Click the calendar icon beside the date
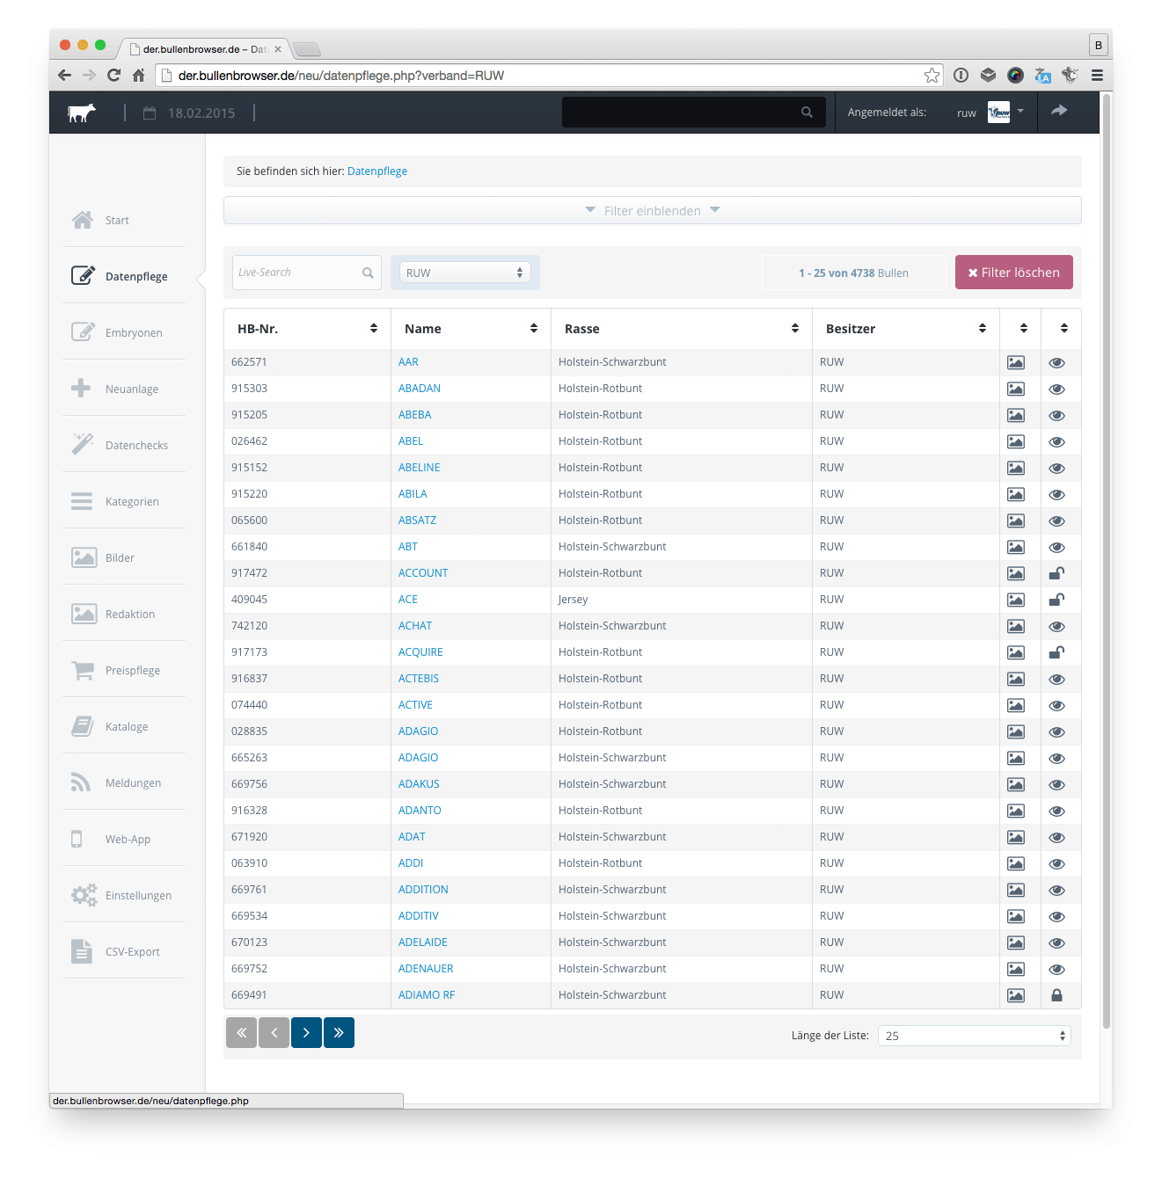1162x1179 pixels. coord(150,113)
